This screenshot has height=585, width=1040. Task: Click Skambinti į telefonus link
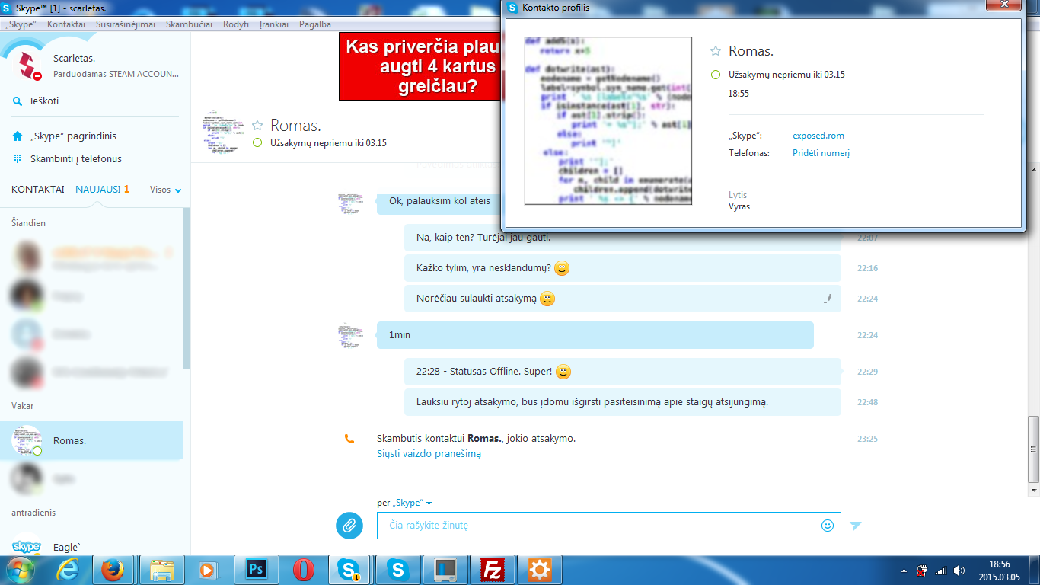pyautogui.click(x=76, y=159)
